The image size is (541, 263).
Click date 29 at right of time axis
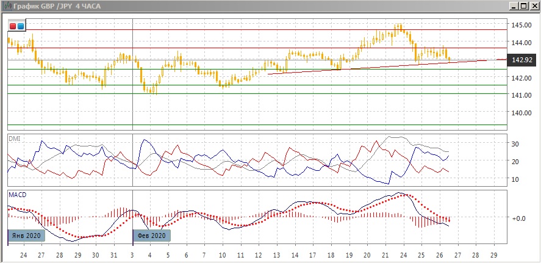(x=493, y=255)
